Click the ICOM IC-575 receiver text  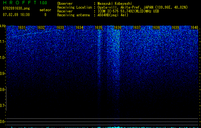pos(128,11)
